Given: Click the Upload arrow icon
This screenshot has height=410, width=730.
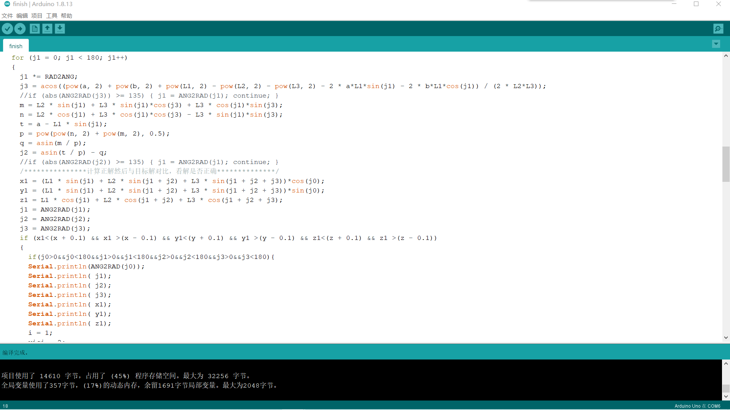Looking at the screenshot, I should 20,28.
